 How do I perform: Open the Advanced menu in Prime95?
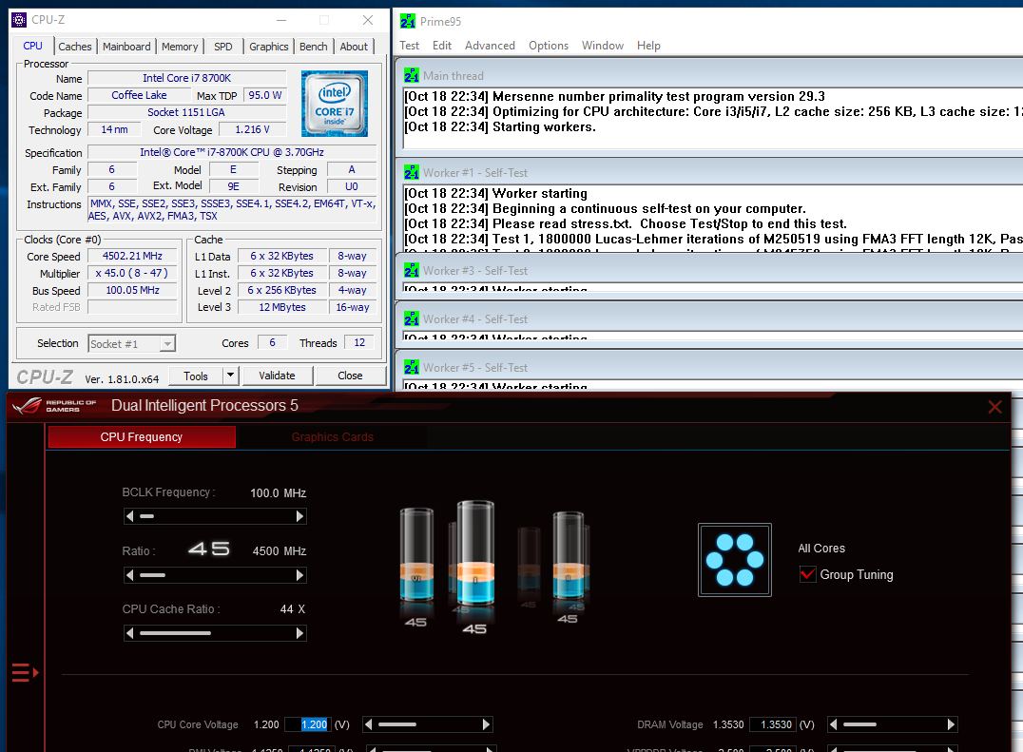point(490,45)
